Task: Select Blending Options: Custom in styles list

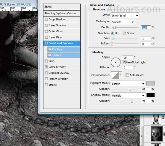Action: click(62, 14)
